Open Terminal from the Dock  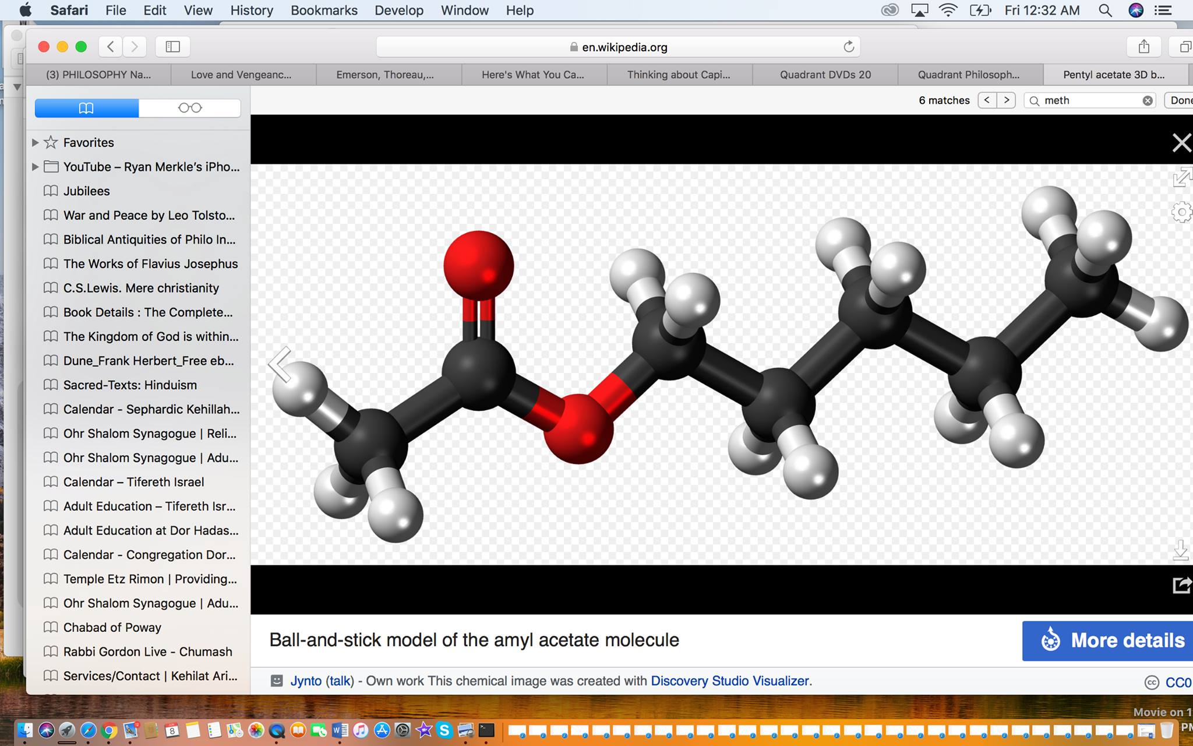486,730
